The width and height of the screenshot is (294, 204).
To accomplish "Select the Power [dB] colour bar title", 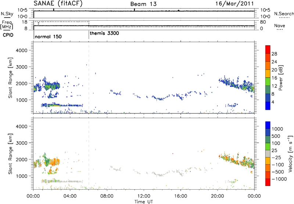I will click(280, 78).
